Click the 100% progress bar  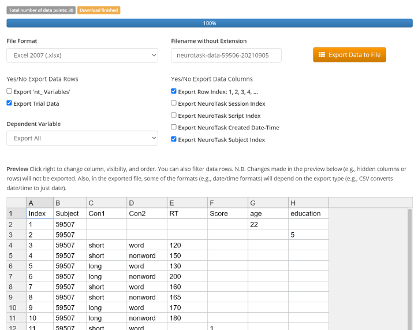(209, 23)
